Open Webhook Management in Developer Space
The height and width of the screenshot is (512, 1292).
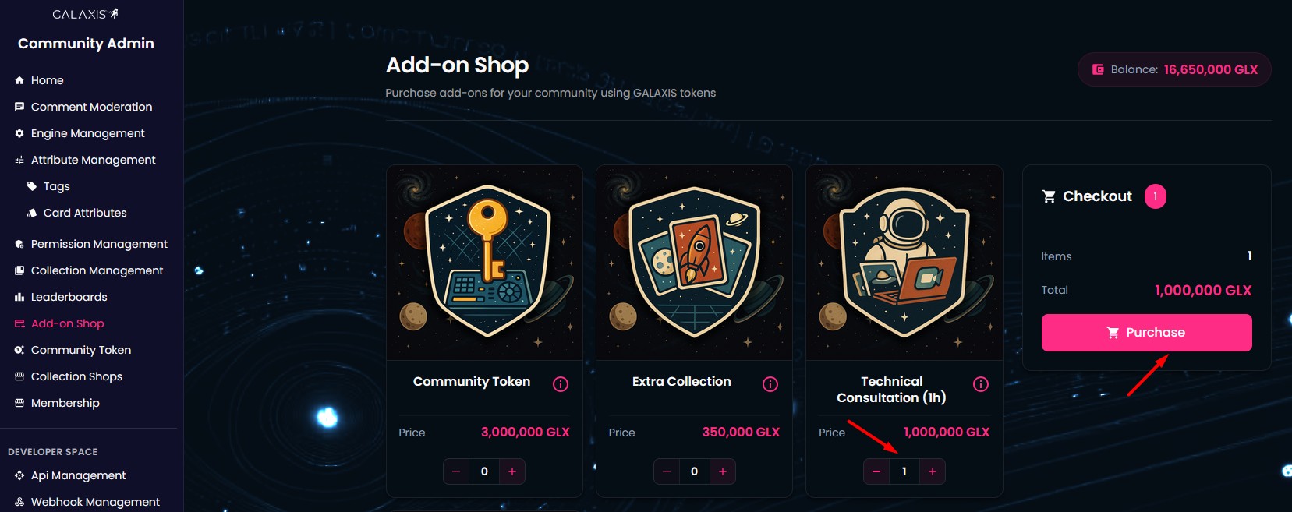coord(95,502)
